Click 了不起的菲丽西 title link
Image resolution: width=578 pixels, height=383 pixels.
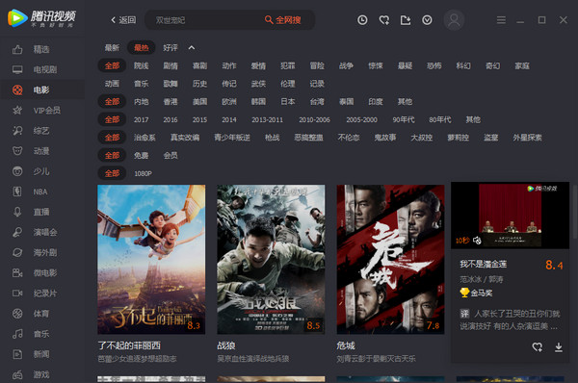point(129,345)
